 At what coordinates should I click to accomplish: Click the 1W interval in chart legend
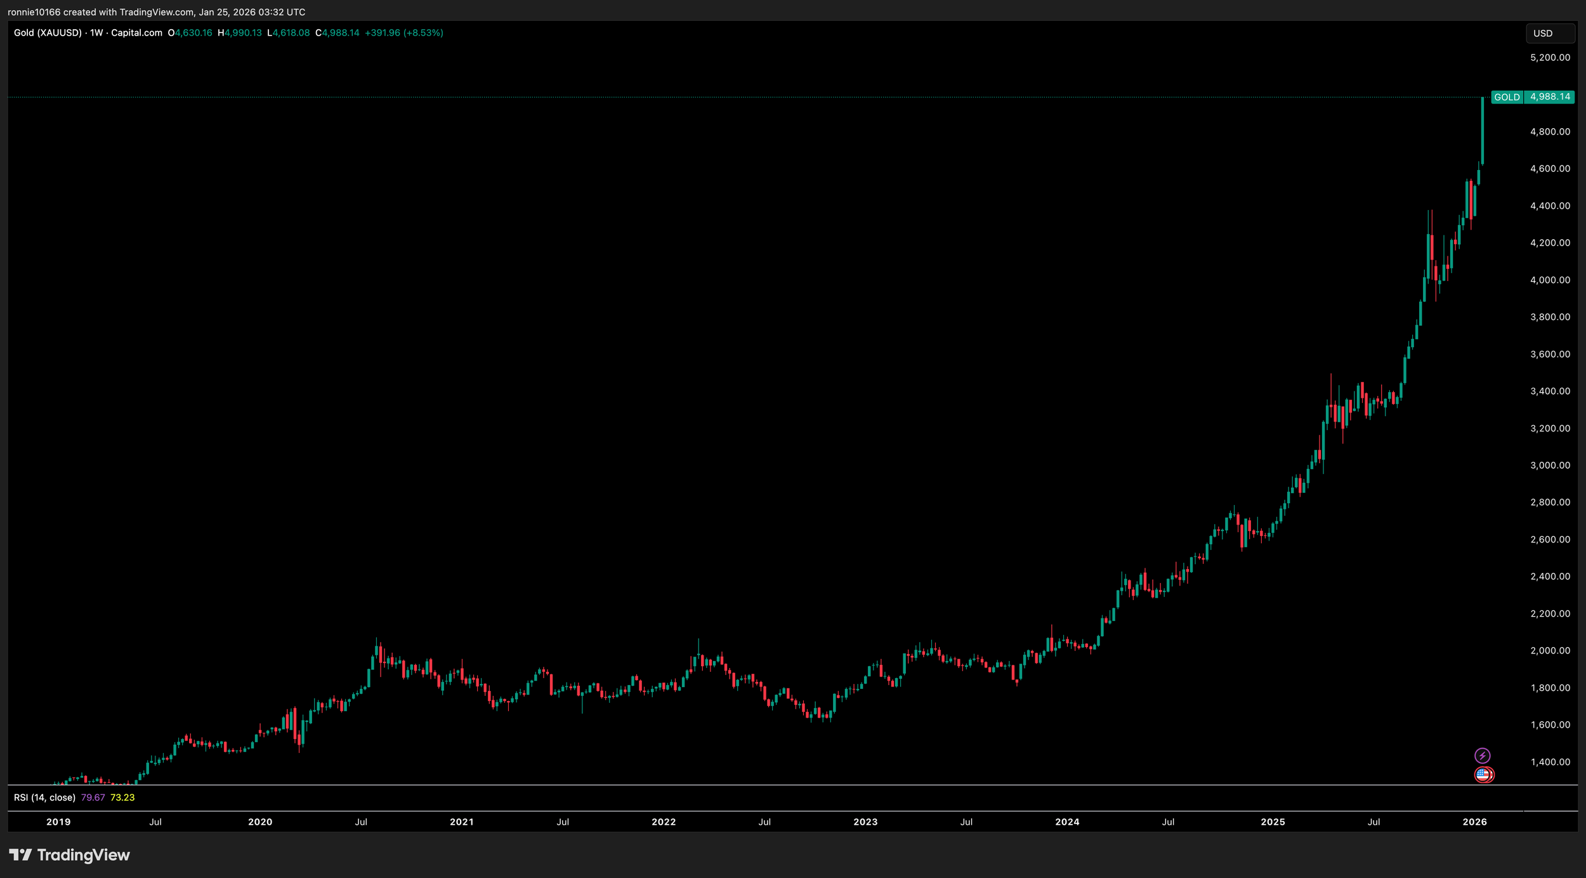pos(96,33)
